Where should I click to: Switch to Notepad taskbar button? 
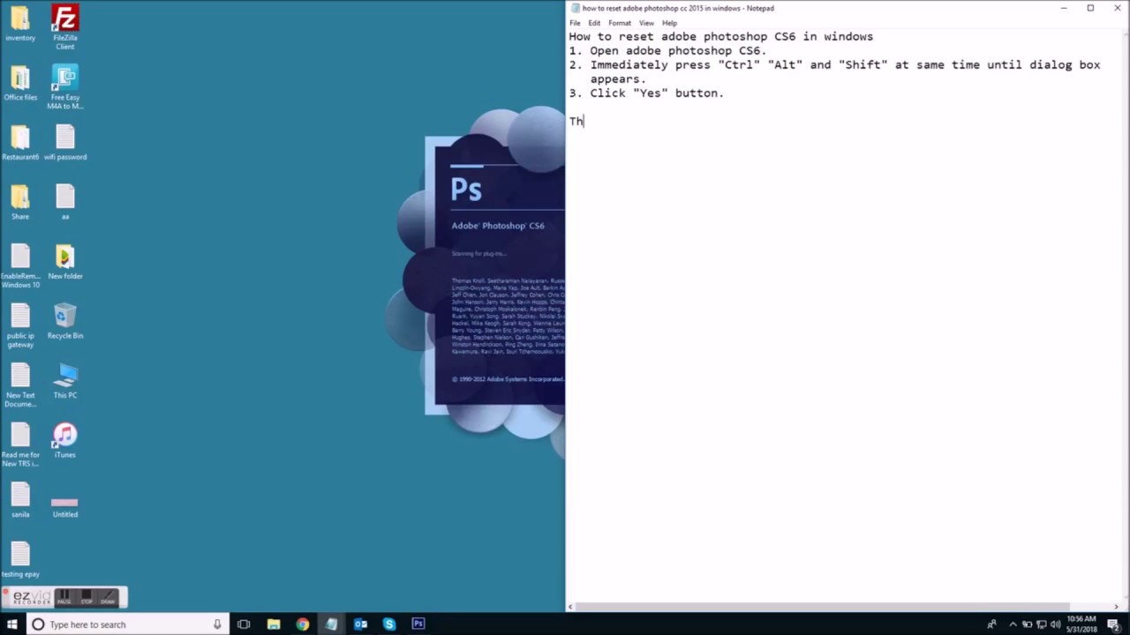coord(331,624)
